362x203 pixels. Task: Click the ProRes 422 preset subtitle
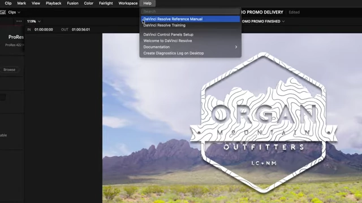15,45
